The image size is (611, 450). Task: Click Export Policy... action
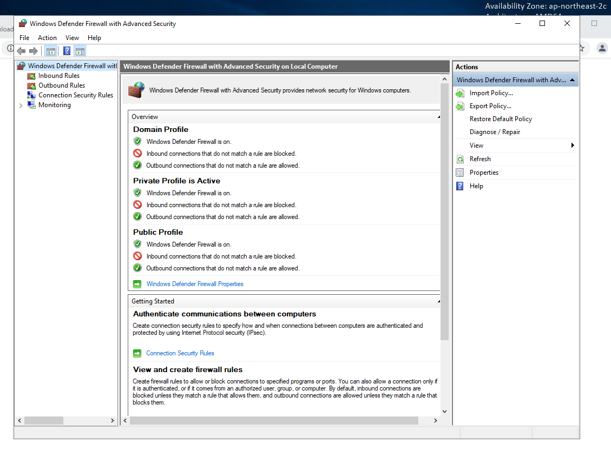[491, 106]
